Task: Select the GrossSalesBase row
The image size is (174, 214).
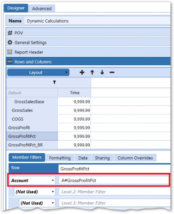Action: [x=32, y=102]
